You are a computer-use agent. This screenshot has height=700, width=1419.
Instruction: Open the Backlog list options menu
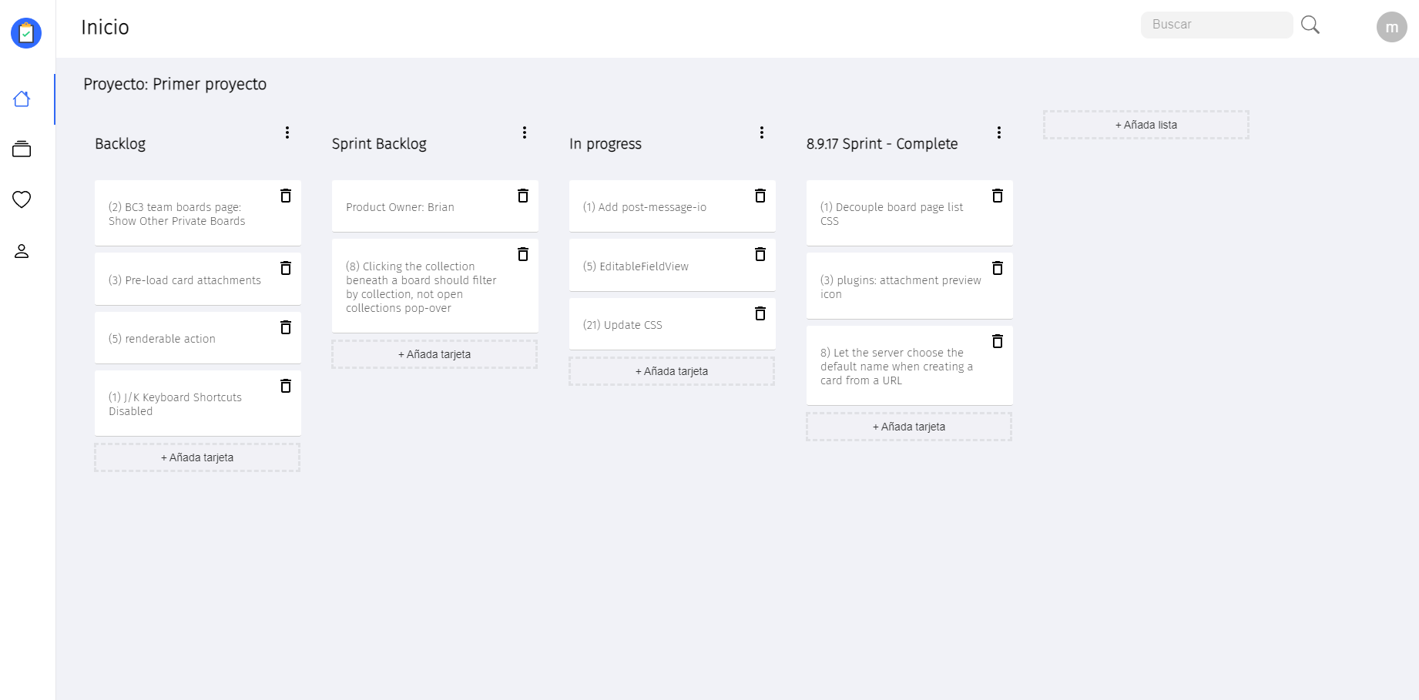287,132
